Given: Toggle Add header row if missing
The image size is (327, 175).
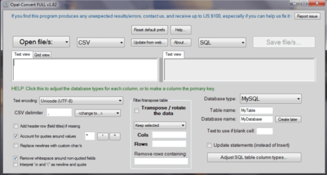Looking at the screenshot, I should click(16, 126).
